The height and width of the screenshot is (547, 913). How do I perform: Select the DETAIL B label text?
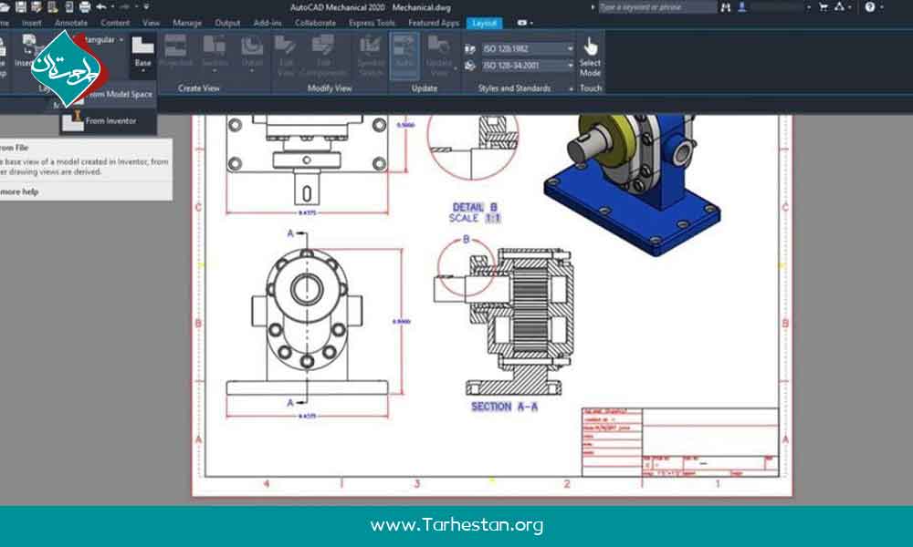(x=475, y=208)
